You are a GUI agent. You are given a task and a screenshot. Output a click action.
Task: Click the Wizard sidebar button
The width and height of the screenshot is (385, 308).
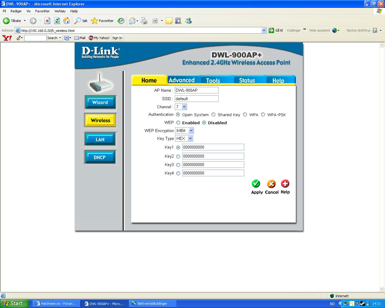click(100, 103)
